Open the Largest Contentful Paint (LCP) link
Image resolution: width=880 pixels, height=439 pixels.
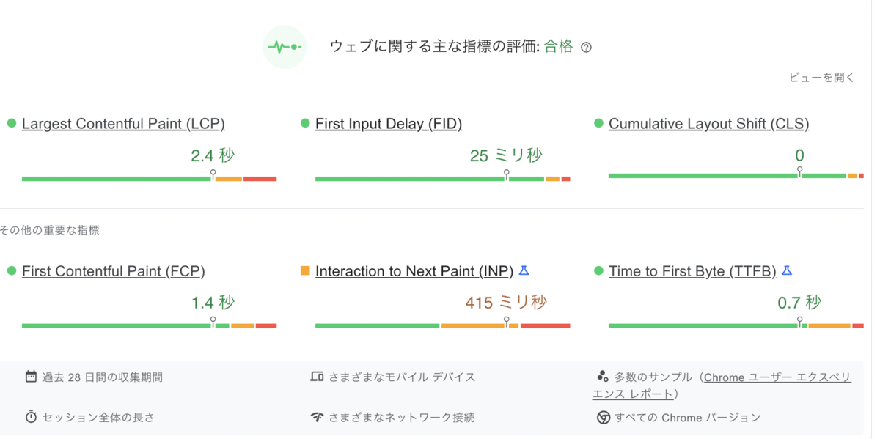(x=123, y=124)
